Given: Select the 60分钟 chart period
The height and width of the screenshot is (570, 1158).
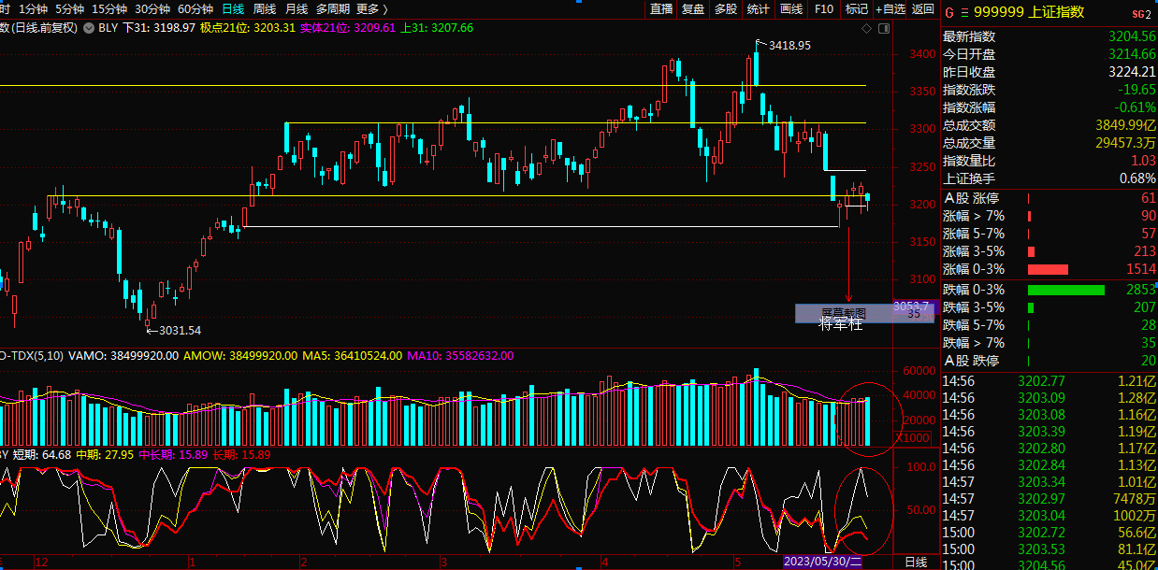Looking at the screenshot, I should (195, 9).
